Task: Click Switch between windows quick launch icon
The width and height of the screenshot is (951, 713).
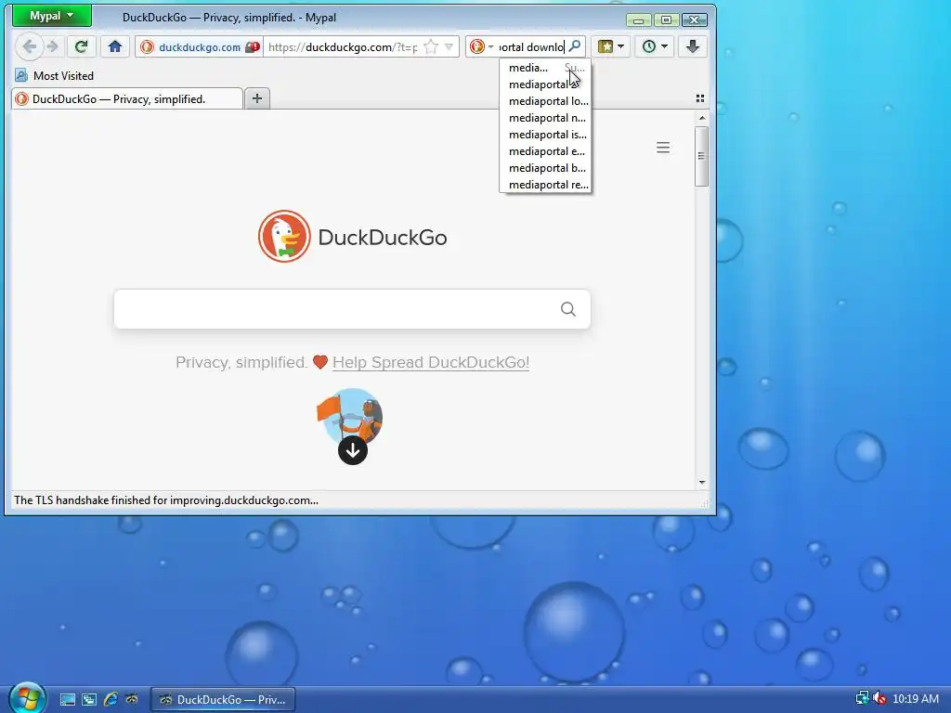Action: click(x=89, y=700)
